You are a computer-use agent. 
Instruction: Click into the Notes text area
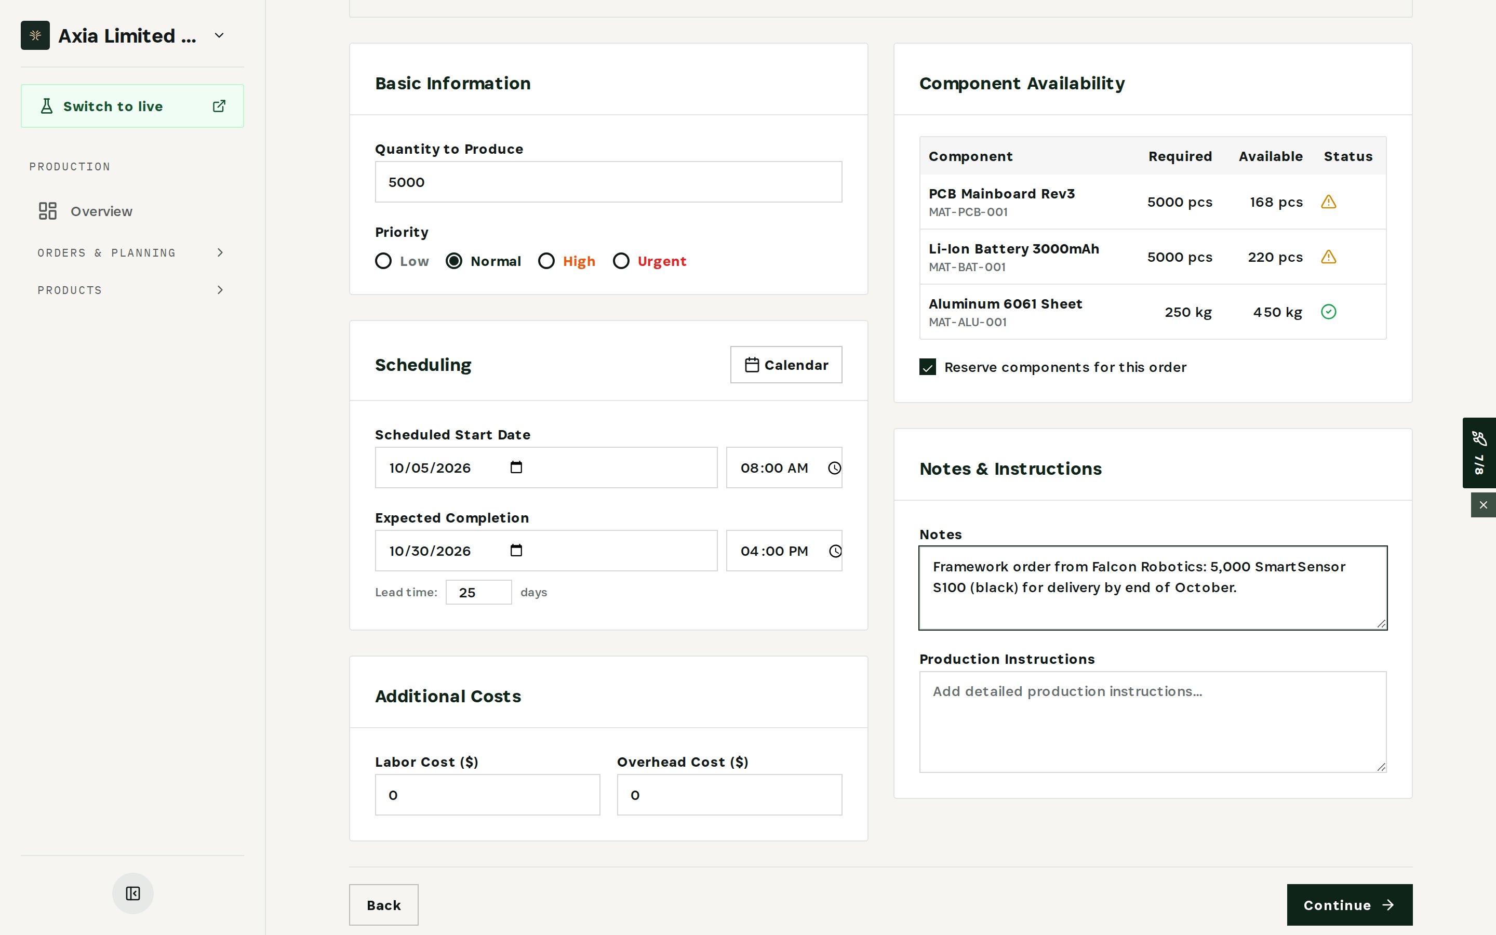(x=1153, y=587)
